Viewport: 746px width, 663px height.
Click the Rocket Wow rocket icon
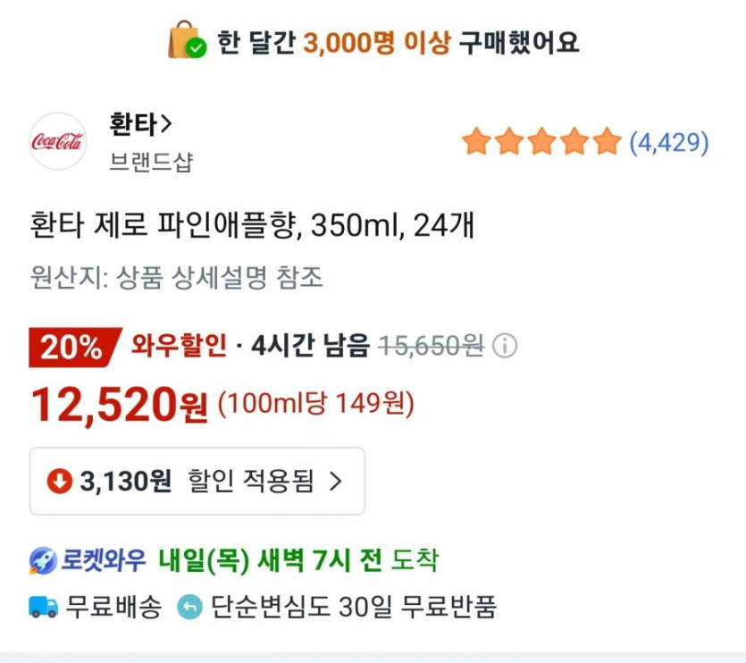(x=44, y=561)
